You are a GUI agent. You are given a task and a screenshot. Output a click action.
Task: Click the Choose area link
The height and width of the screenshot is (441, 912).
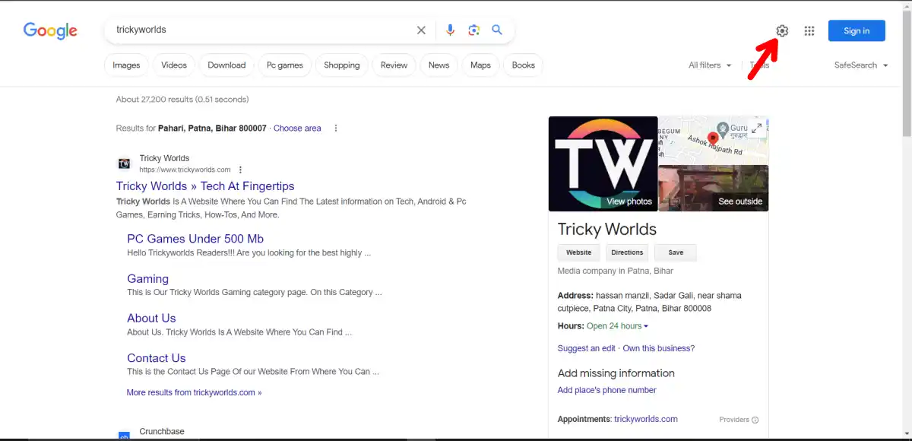pyautogui.click(x=297, y=128)
